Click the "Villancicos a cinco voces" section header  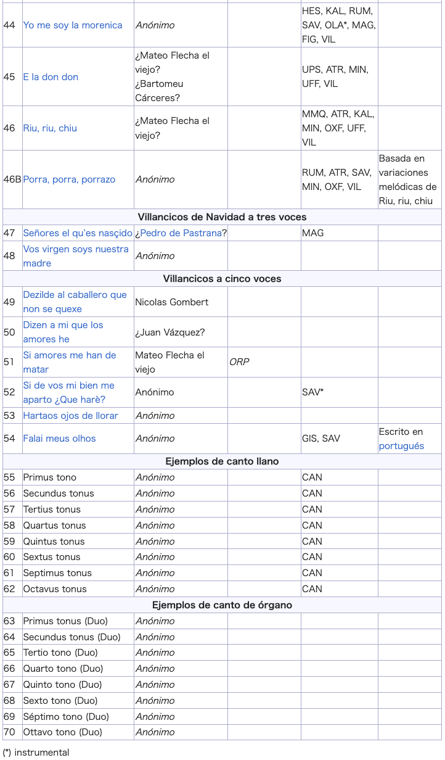(x=222, y=279)
